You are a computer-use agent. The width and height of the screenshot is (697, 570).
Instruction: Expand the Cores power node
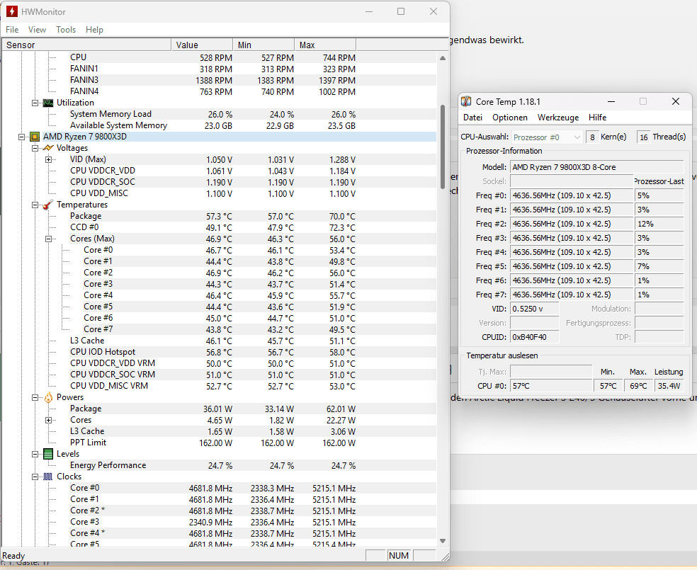pyautogui.click(x=48, y=421)
